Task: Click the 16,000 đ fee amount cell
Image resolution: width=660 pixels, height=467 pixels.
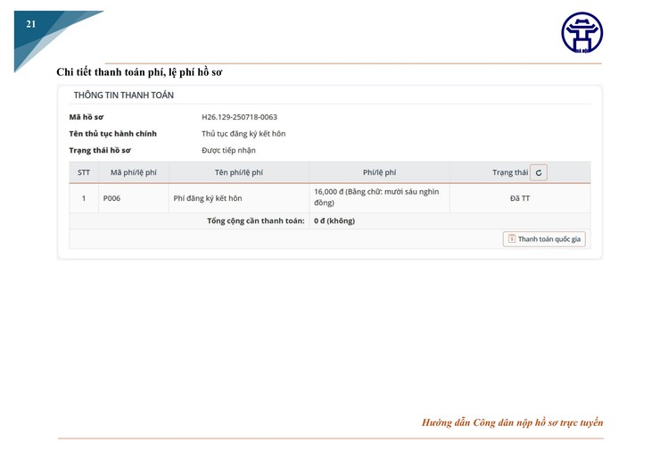Action: [x=375, y=197]
